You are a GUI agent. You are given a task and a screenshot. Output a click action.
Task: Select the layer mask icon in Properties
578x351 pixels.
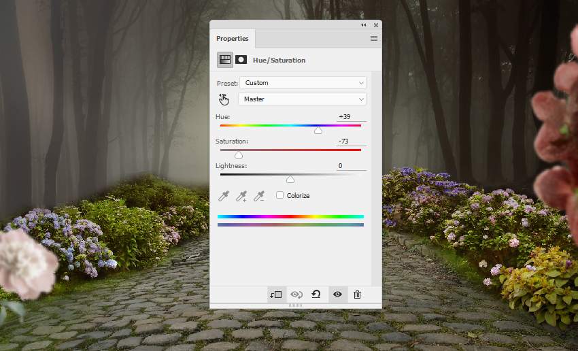click(x=241, y=60)
